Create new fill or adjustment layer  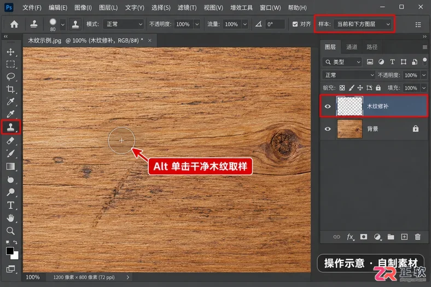[x=377, y=237]
